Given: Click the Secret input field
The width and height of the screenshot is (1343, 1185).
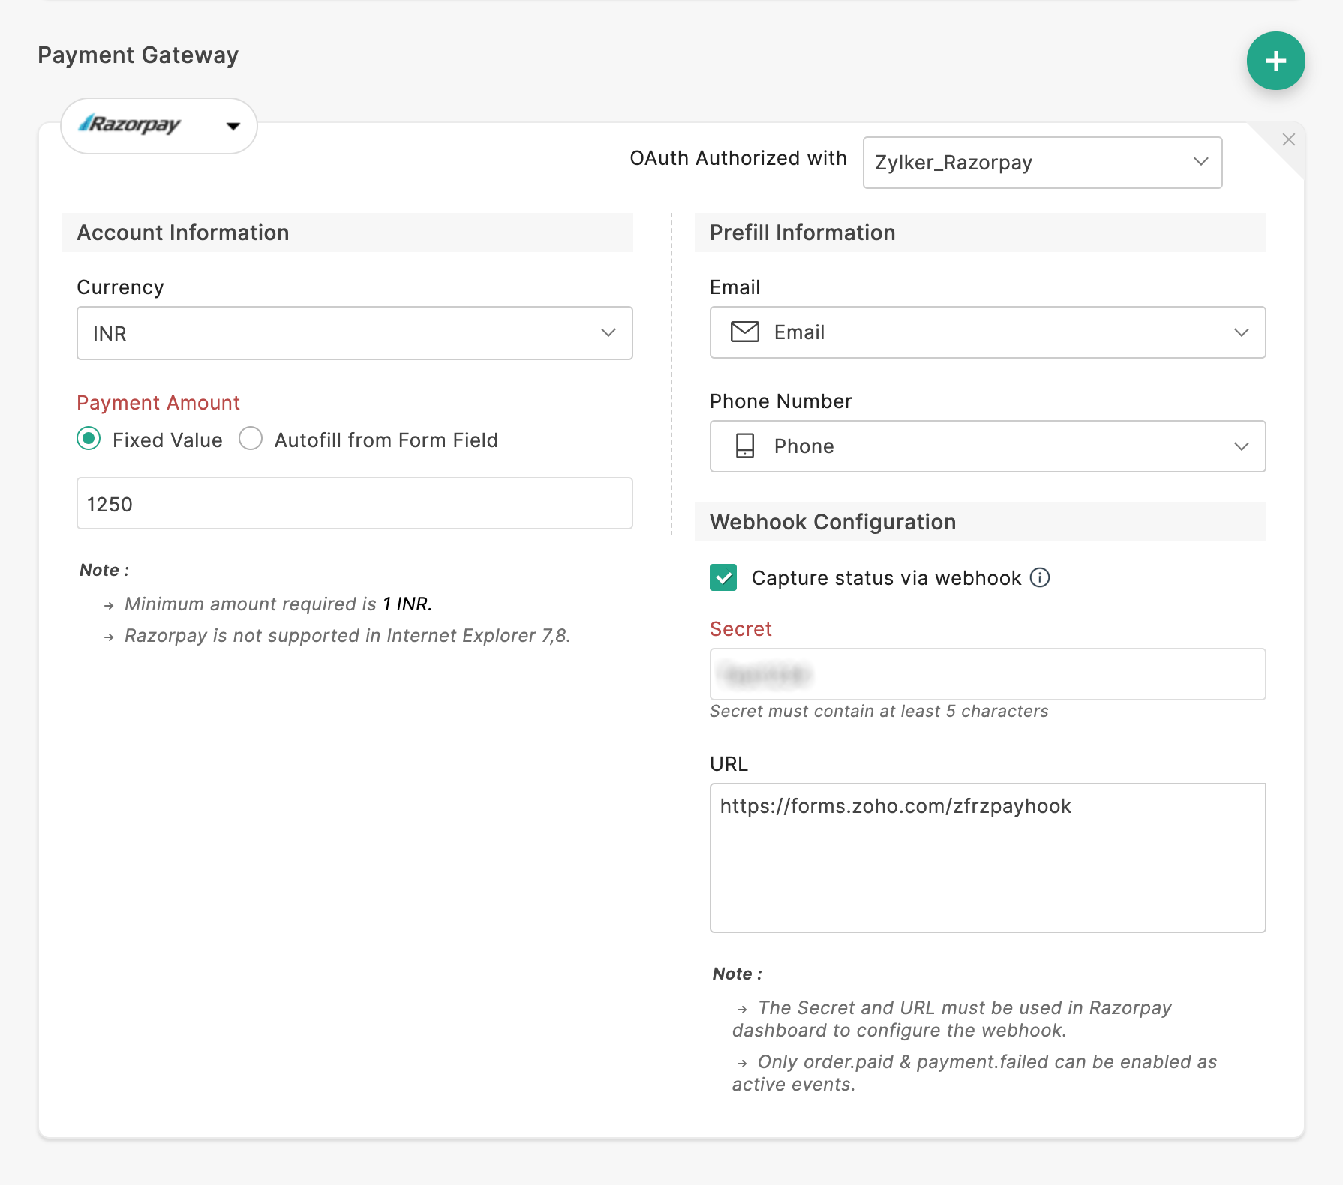Looking at the screenshot, I should (x=987, y=674).
